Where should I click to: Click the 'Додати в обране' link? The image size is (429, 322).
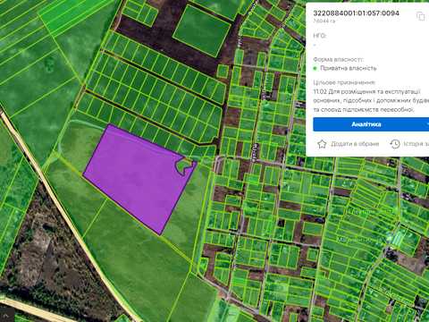coord(355,144)
